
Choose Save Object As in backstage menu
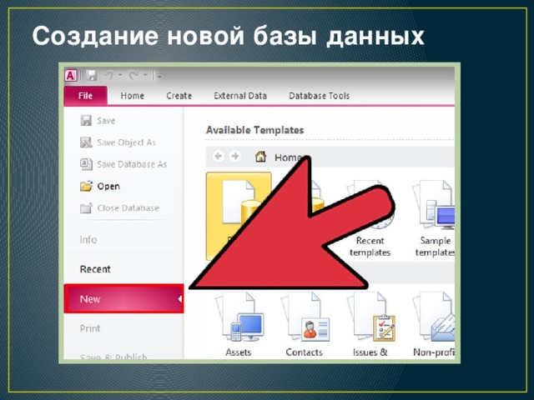(x=124, y=142)
